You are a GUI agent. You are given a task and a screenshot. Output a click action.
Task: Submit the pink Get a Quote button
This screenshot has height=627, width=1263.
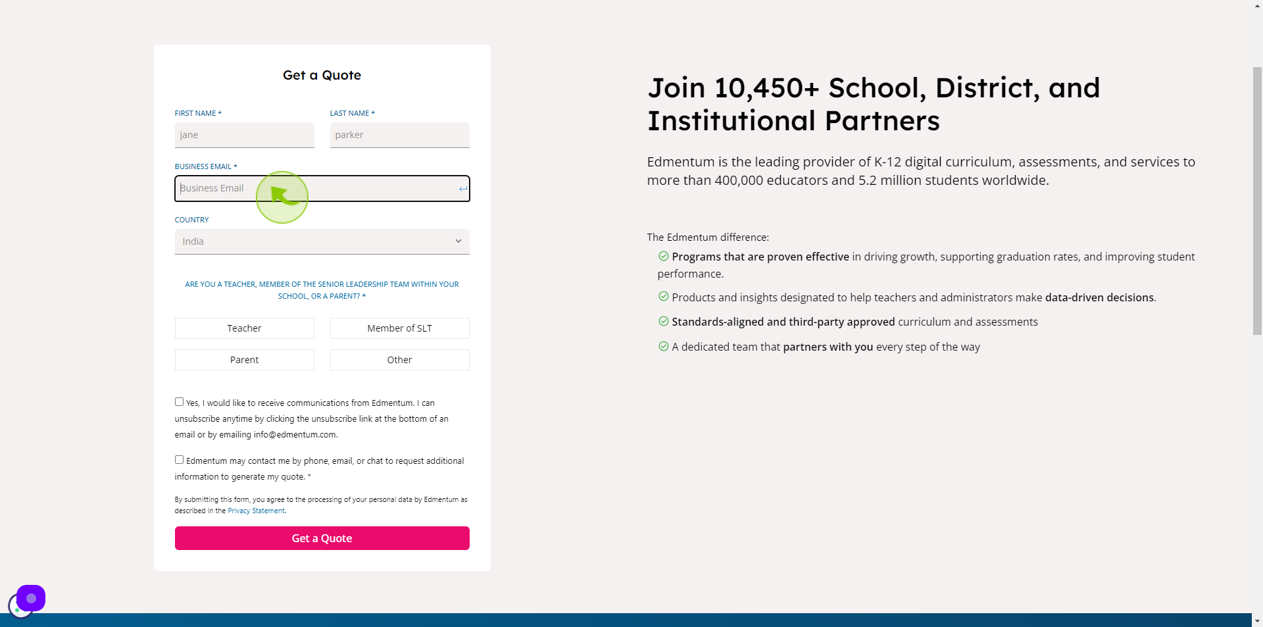click(x=322, y=538)
